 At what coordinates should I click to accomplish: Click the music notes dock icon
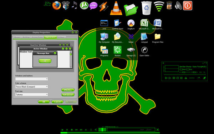(75, 5)
